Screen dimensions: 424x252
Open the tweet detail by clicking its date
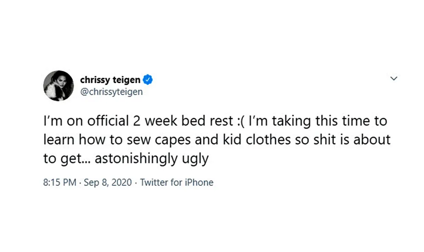coord(107,182)
